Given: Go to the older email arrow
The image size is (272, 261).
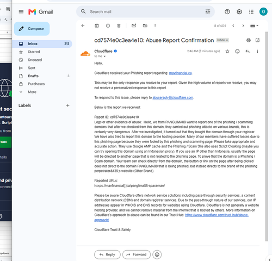Looking at the screenshot, I should point(243,26).
